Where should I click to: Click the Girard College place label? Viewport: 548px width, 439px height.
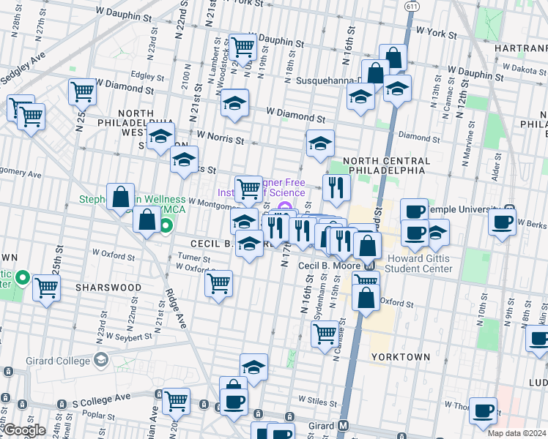[58, 361]
